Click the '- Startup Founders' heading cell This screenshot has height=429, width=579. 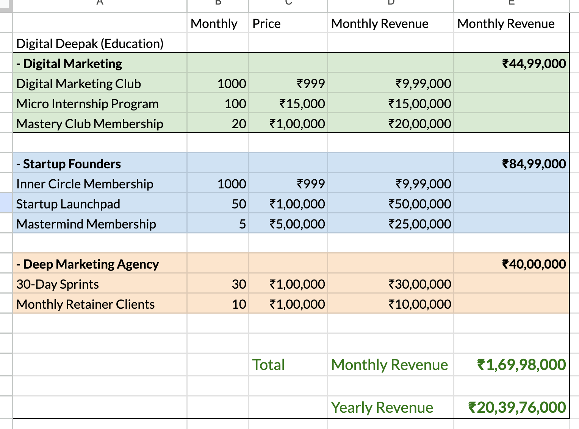tap(100, 163)
